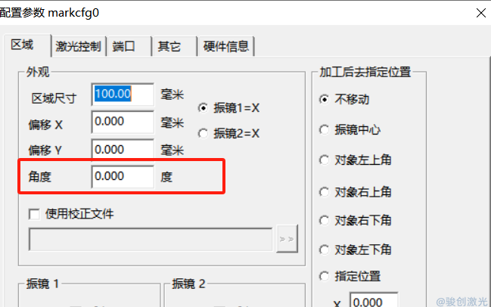The image size is (491, 307).
Task: Switch to the 区域 tab
Action: pyautogui.click(x=27, y=45)
